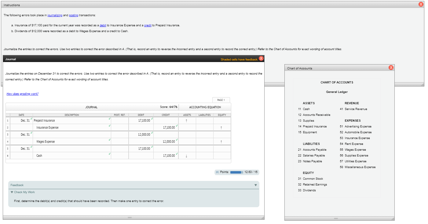Click '54 Rent Expense' in Chart of Accounts
This screenshot has width=428, height=224.
pyautogui.click(x=351, y=144)
